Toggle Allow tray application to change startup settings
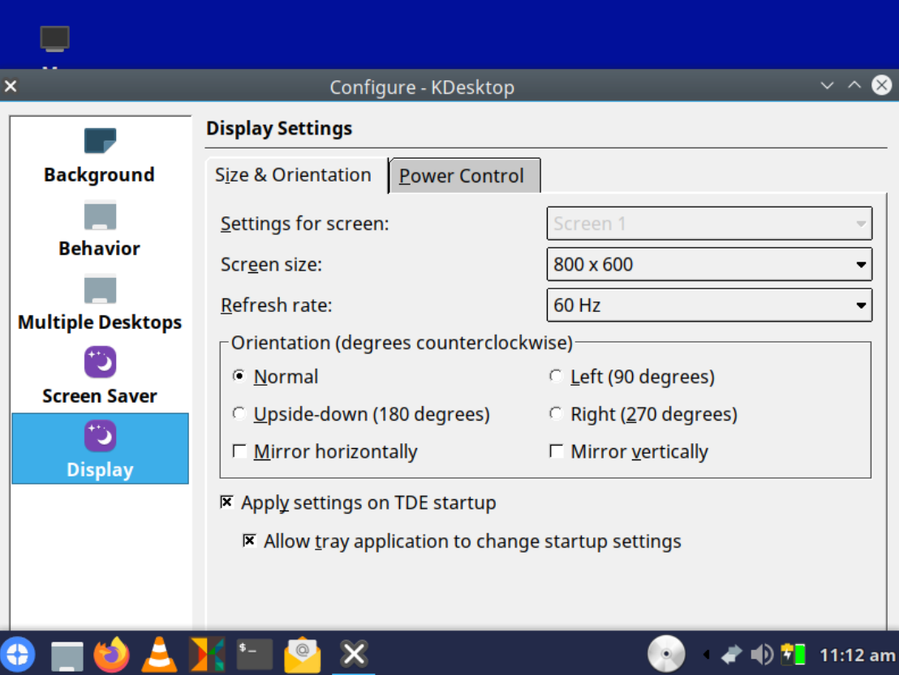Viewport: 899px width, 675px height. [462, 541]
